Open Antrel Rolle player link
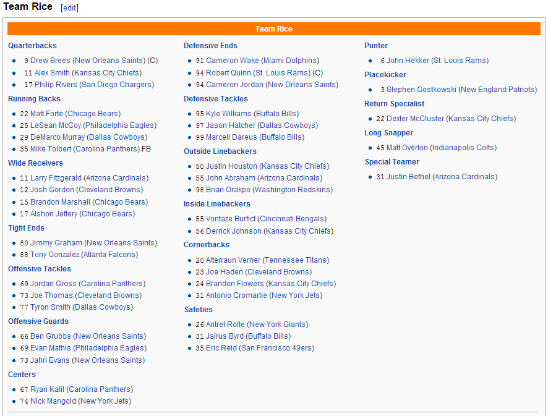 [x=225, y=325]
